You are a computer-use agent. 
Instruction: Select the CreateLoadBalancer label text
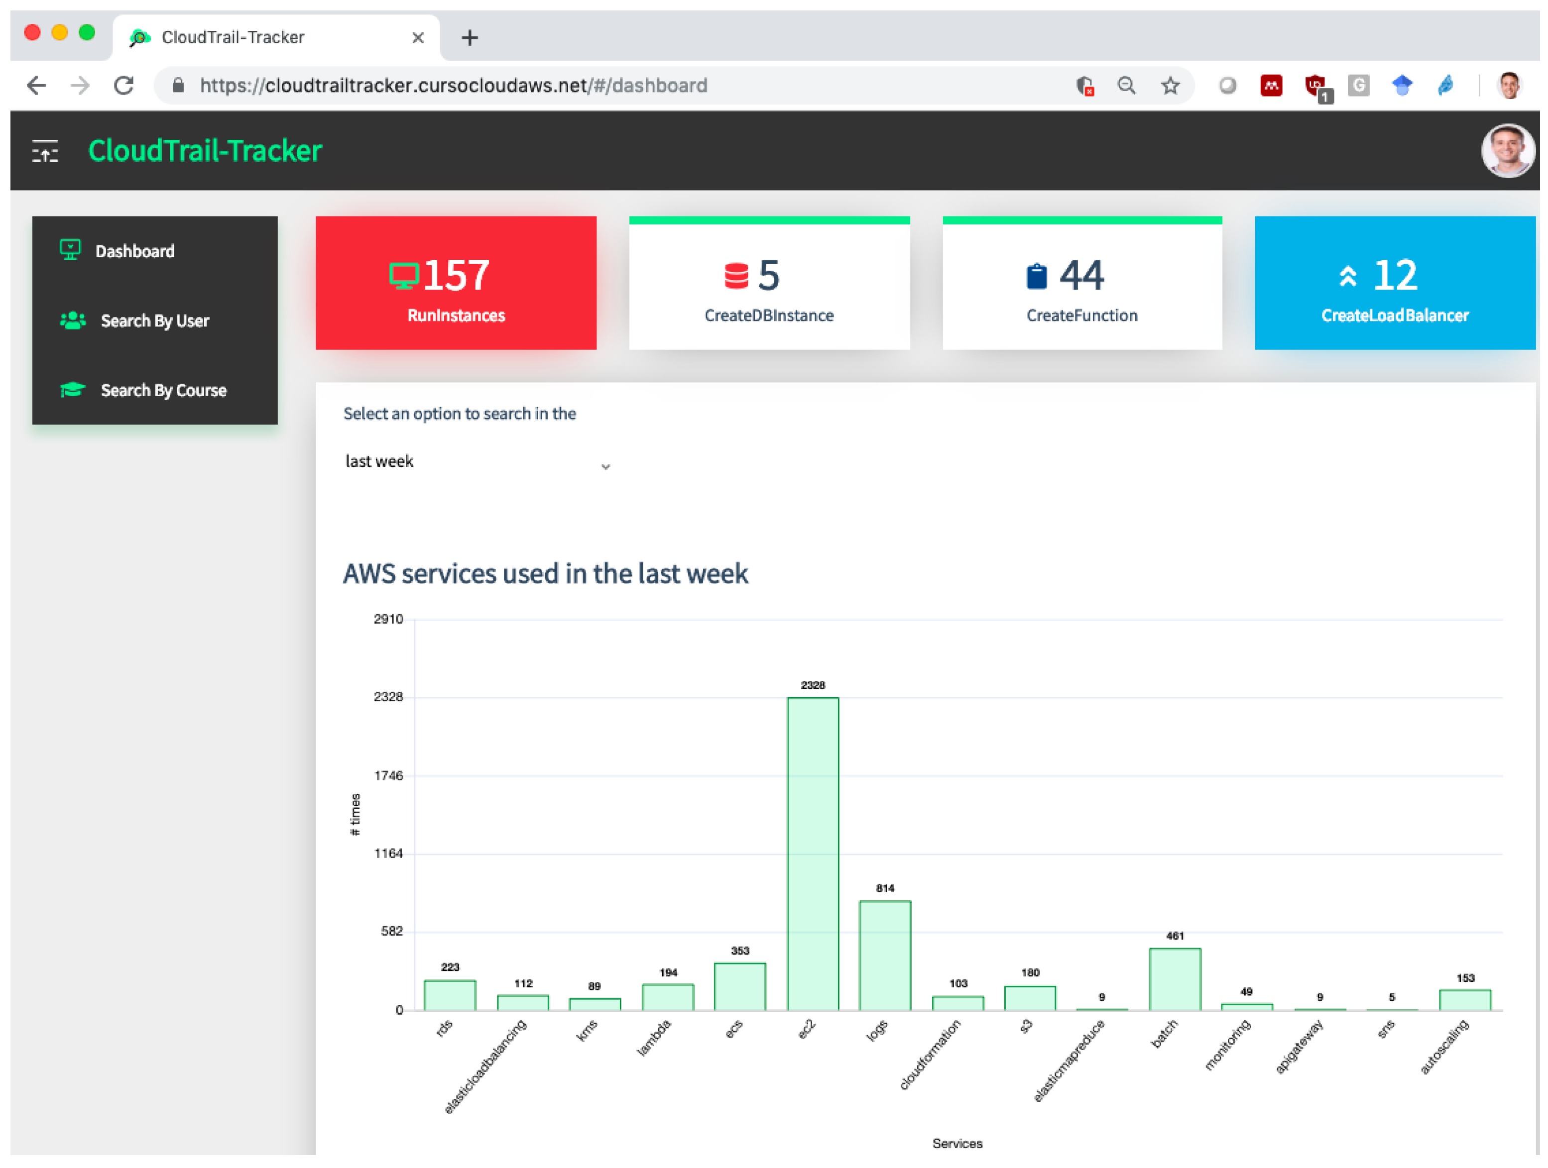point(1395,316)
